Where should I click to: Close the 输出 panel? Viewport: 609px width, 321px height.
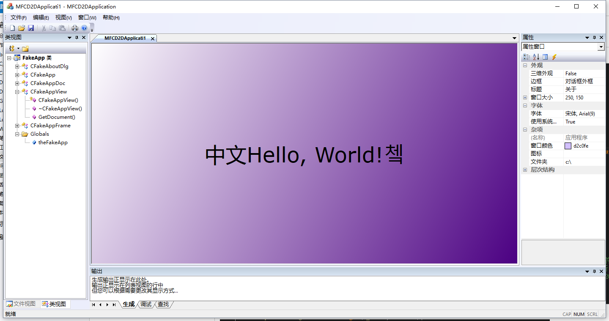click(x=601, y=271)
